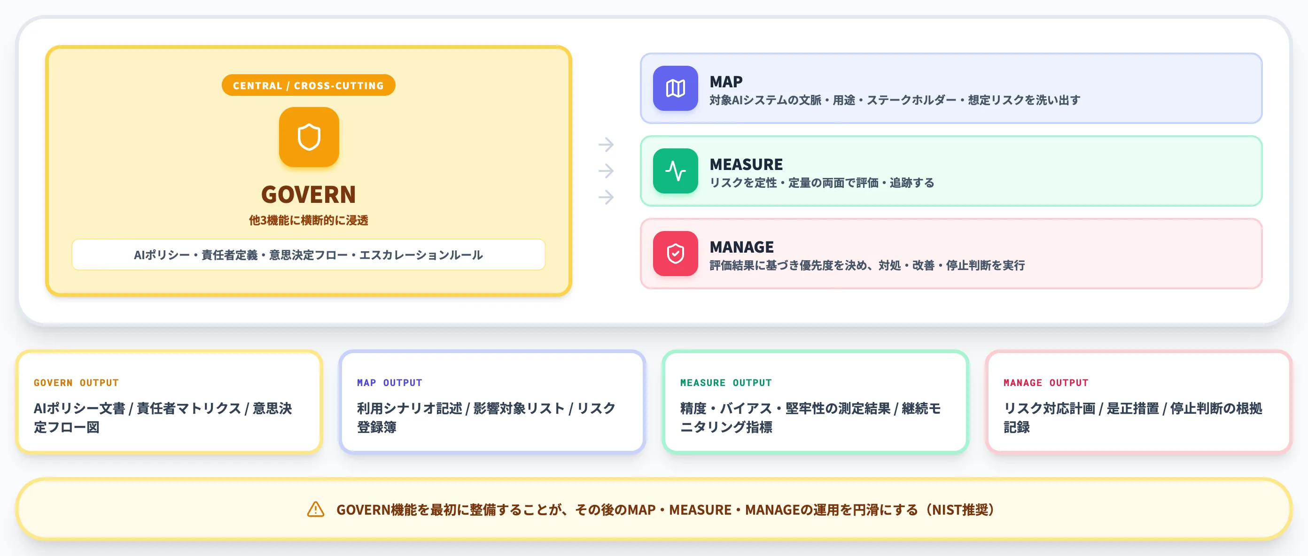Click the 精度・バイアス・堅牢性の測定結果 text

pos(810,417)
